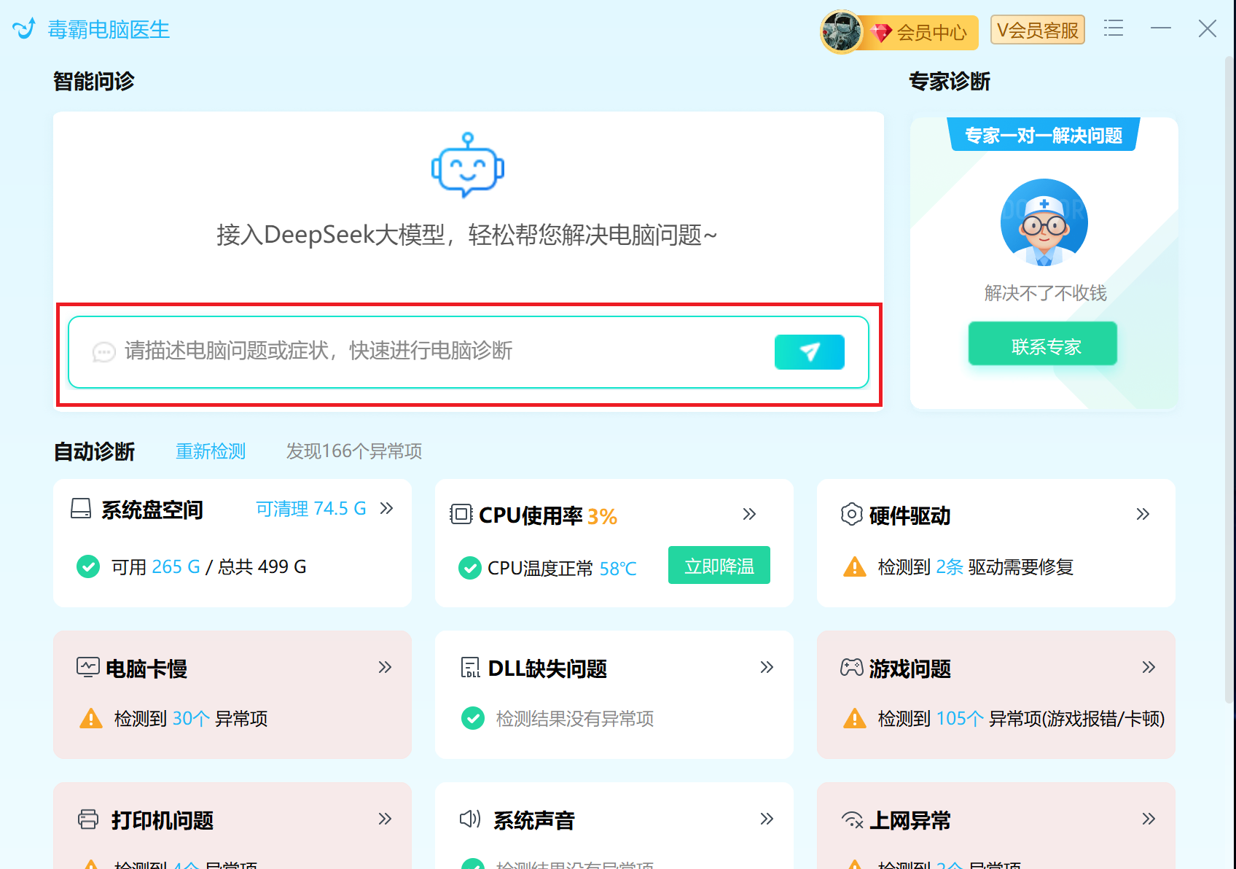
Task: Click the doctor expert avatar
Action: click(x=1044, y=222)
